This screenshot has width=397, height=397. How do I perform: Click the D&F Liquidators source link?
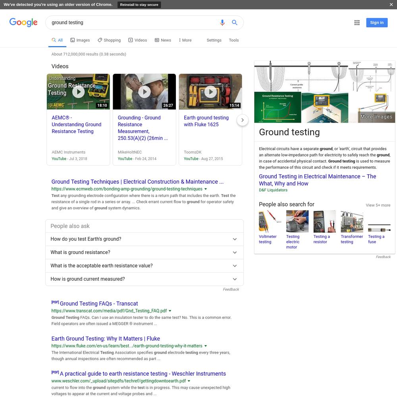pos(273,190)
